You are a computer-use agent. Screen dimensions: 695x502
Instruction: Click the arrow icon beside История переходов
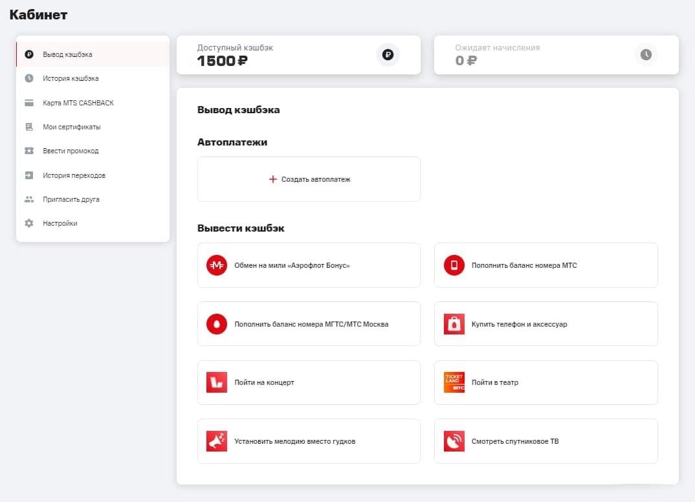[x=29, y=175]
